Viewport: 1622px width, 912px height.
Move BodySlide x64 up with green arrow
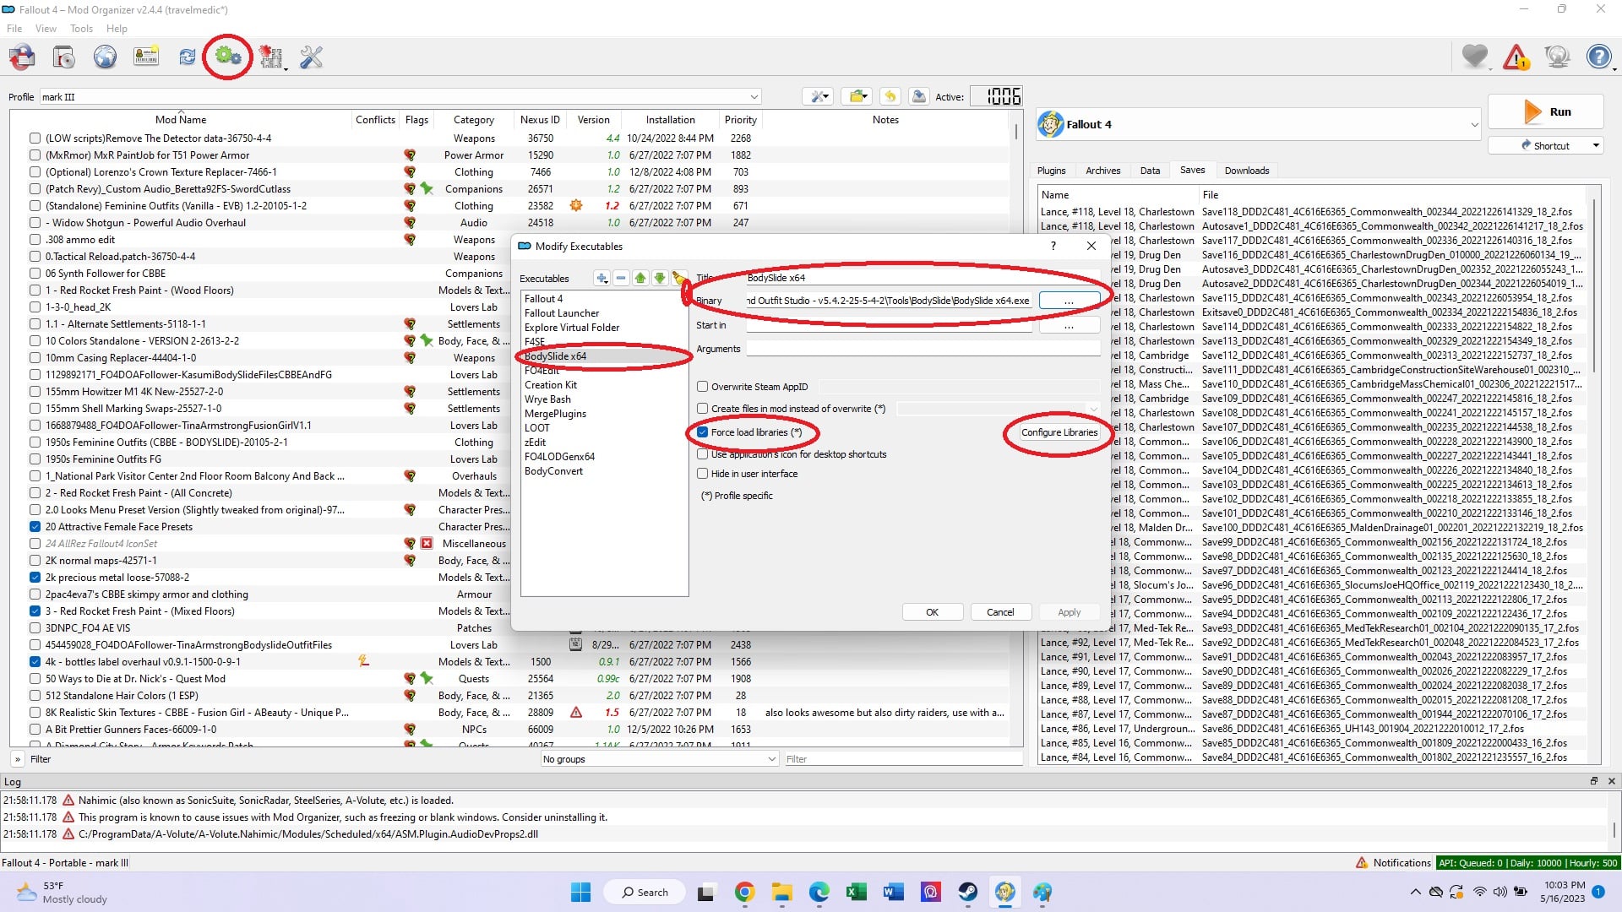(640, 278)
